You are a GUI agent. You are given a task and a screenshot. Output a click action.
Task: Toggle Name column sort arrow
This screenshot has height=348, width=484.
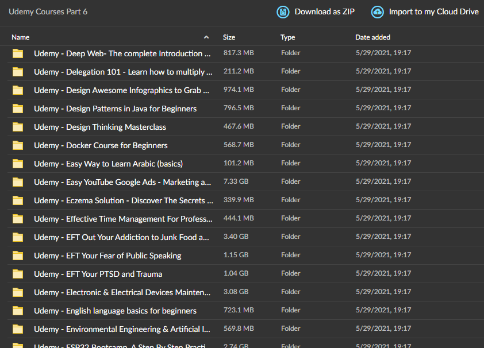tap(206, 37)
